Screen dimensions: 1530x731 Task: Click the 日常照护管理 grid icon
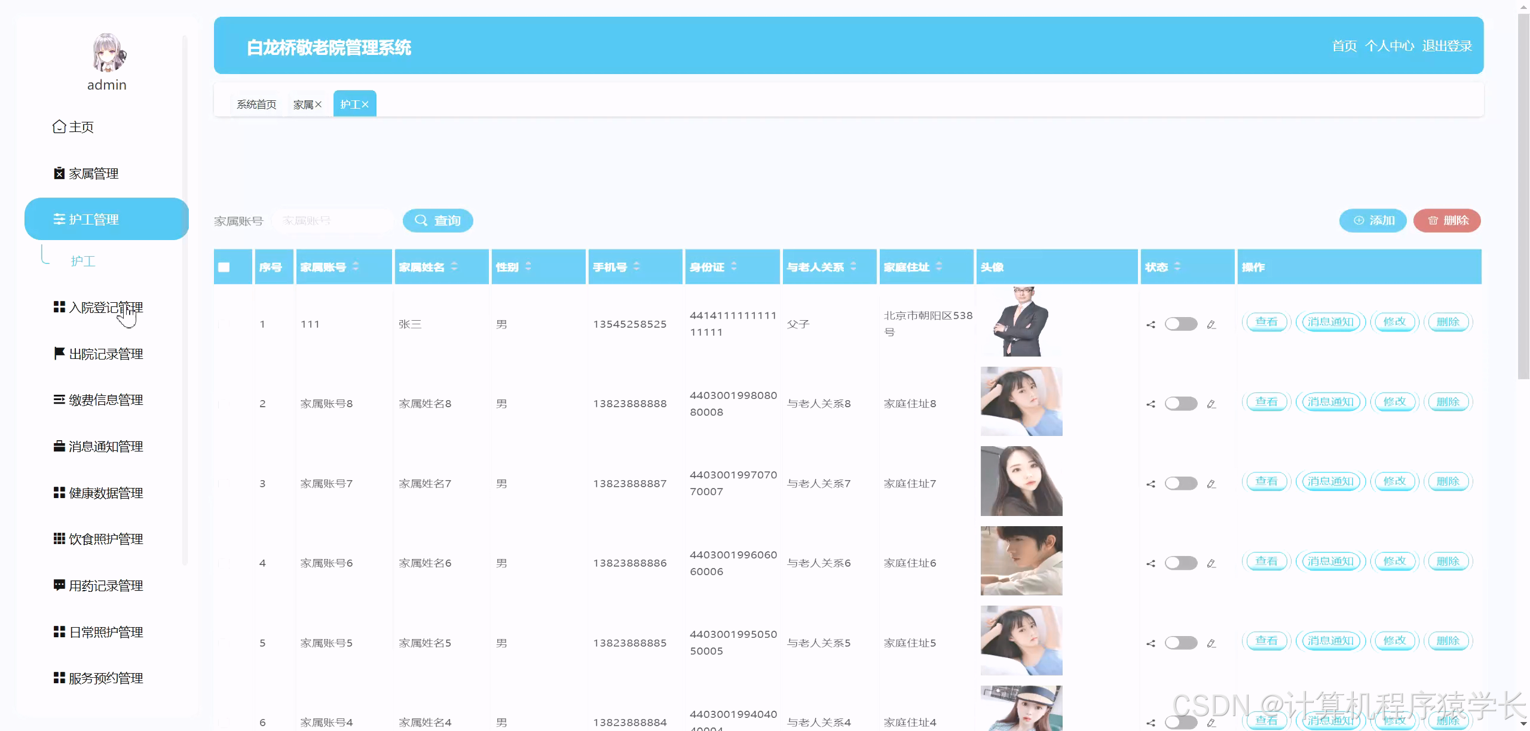point(59,632)
